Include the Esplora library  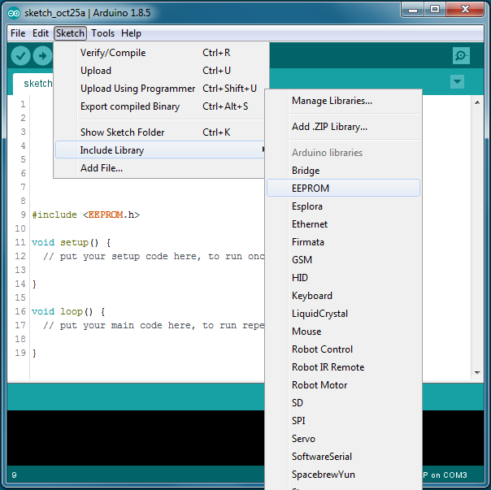[x=343, y=206]
